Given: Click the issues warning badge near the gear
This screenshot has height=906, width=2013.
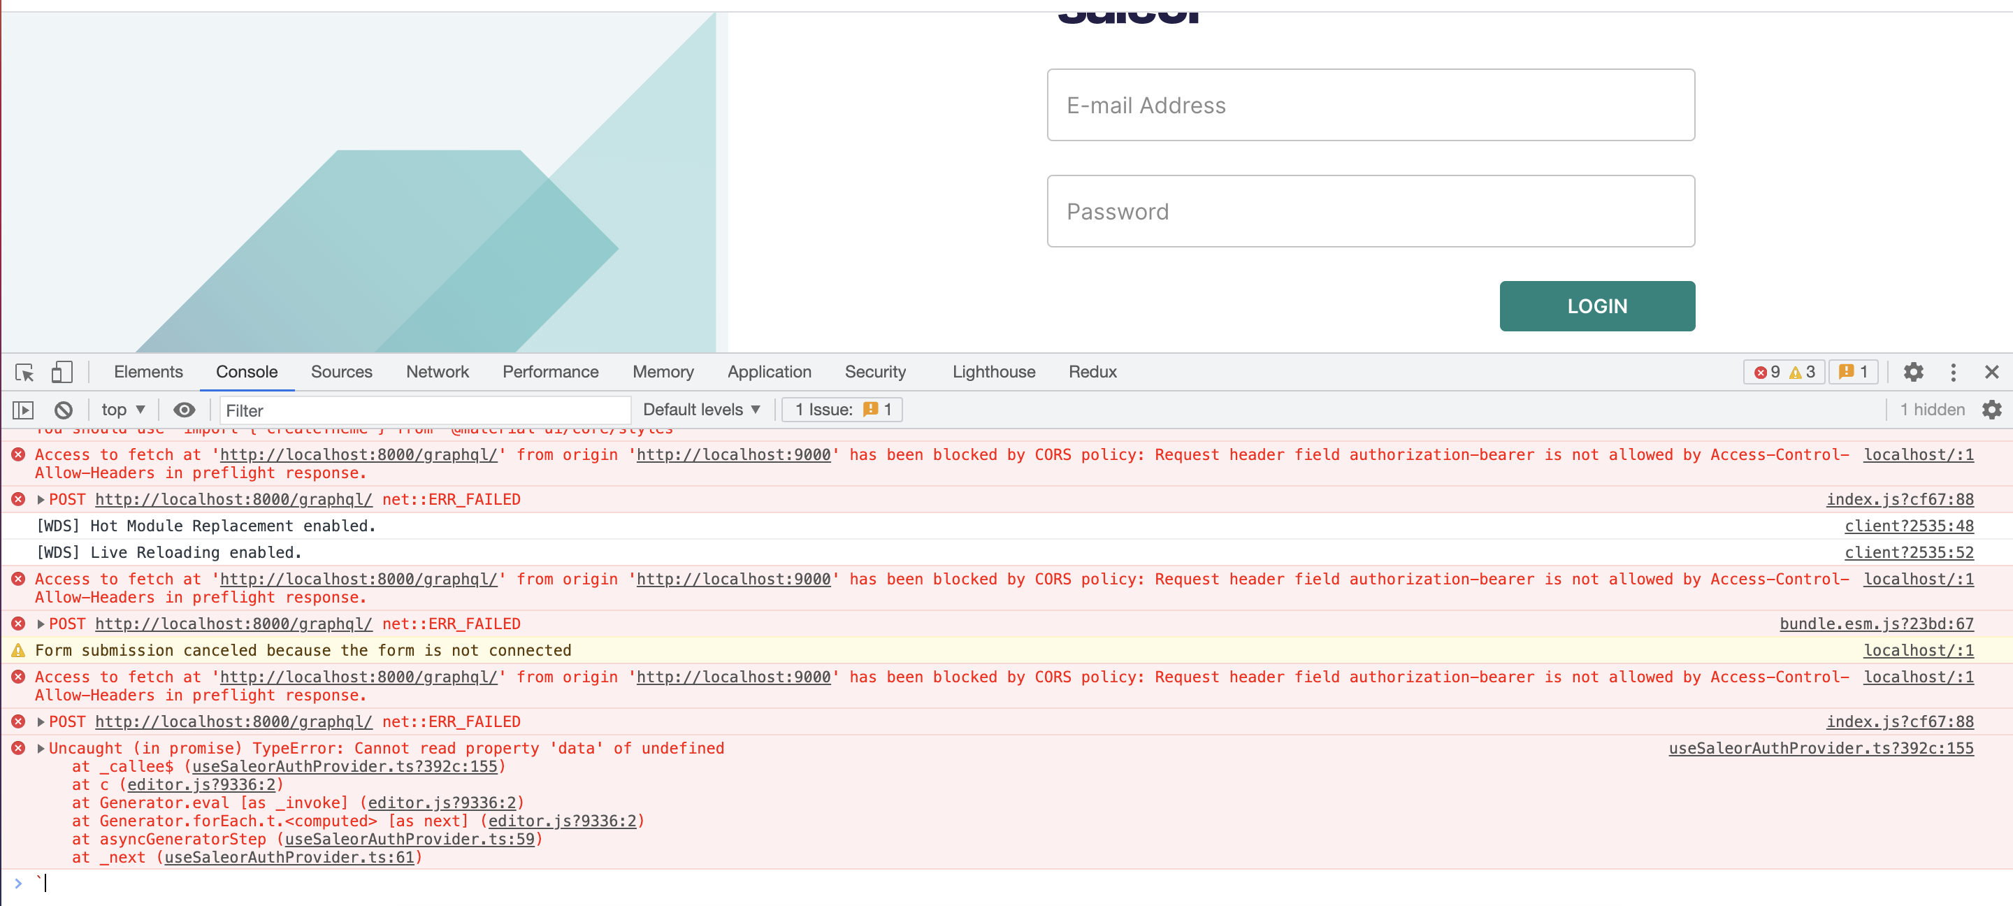Looking at the screenshot, I should pyautogui.click(x=1853, y=372).
